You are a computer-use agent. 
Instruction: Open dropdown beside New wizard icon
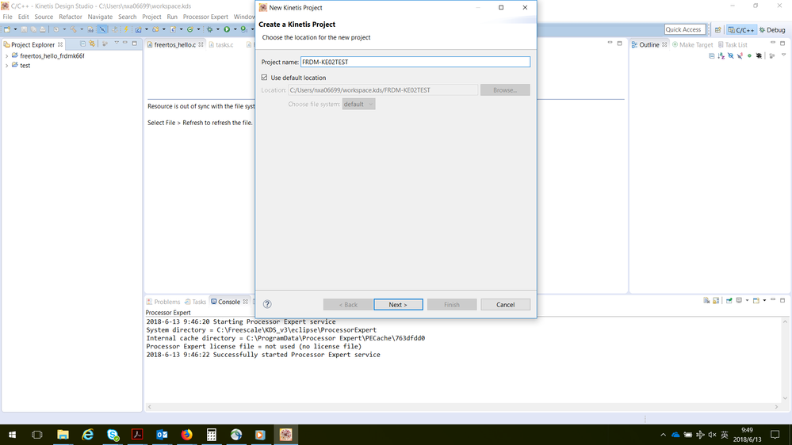click(15, 29)
